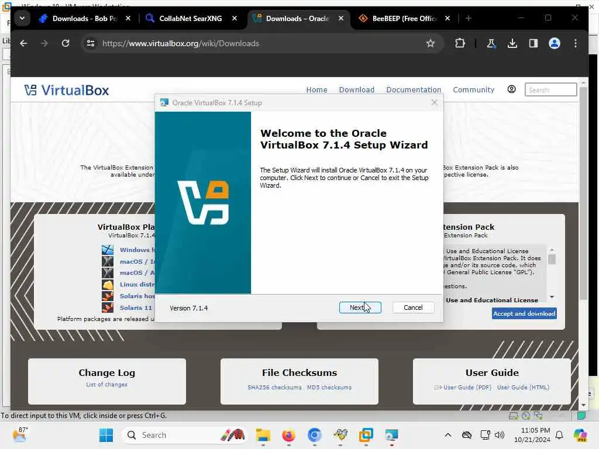Screen dimensions: 599x449
Task: Show browser downloads tray icon
Action: (x=512, y=43)
